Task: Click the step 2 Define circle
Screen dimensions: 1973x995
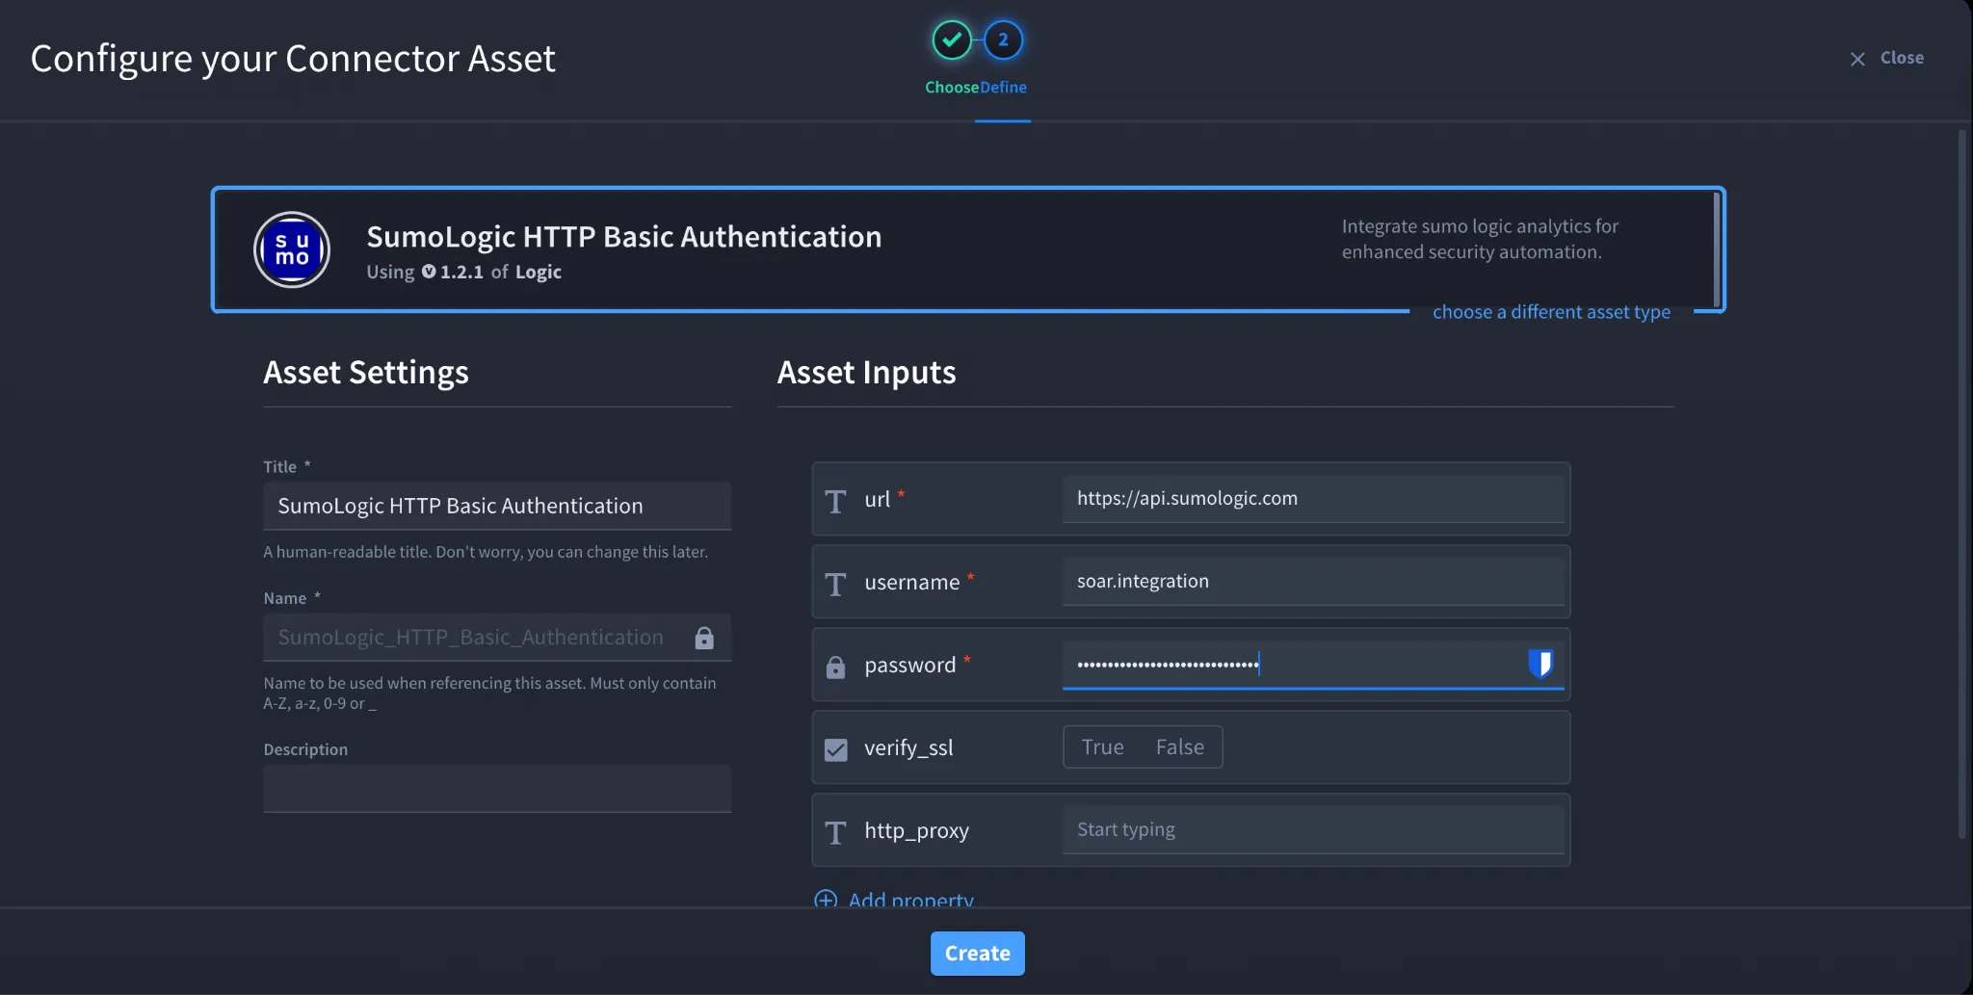Action: 1003,39
